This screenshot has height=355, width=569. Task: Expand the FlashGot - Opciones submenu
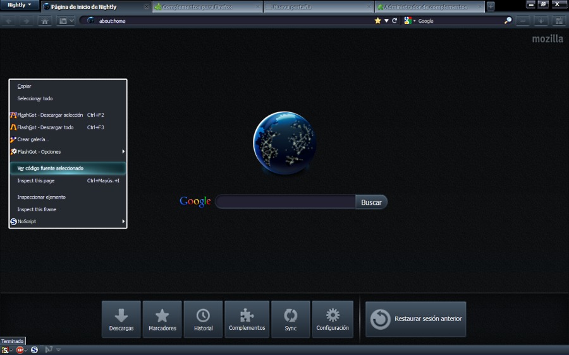click(x=68, y=151)
